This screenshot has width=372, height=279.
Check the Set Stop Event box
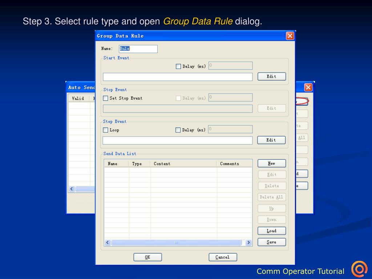pyautogui.click(x=106, y=98)
